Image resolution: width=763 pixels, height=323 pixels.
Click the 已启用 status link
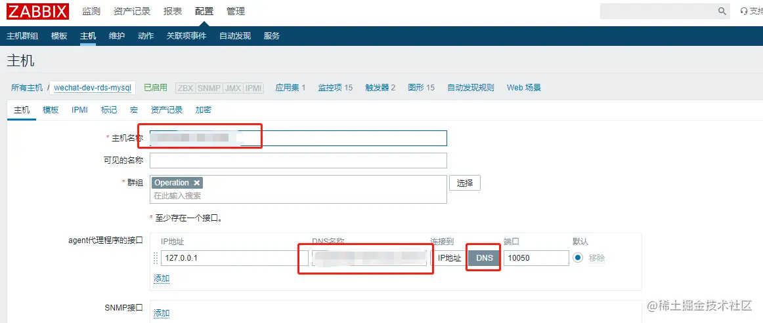click(156, 87)
